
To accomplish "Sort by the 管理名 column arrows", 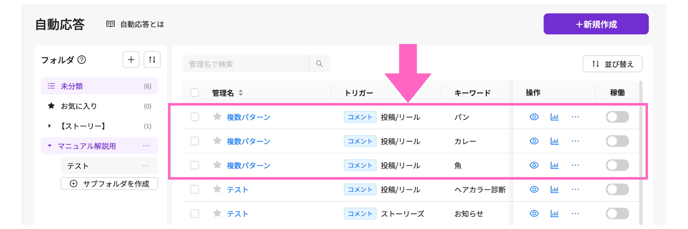I will pos(241,93).
